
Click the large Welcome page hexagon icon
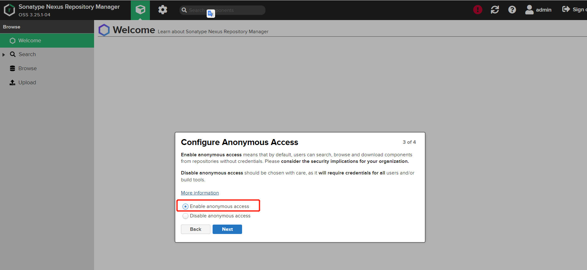[104, 30]
